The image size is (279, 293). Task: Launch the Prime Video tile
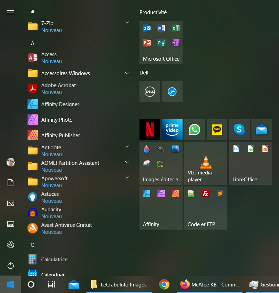[x=172, y=130]
